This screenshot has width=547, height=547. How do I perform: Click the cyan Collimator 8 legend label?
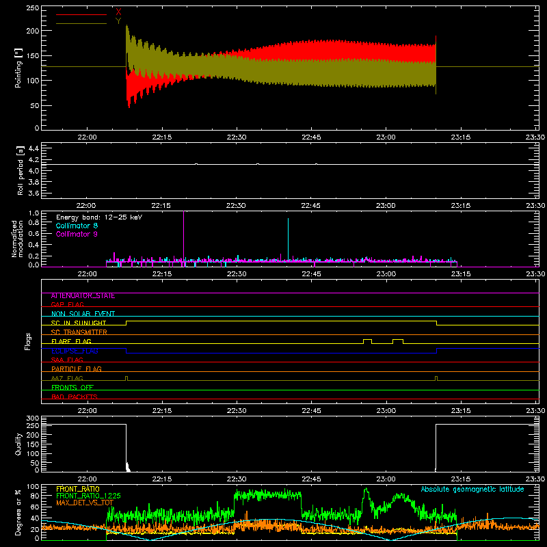coord(77,226)
